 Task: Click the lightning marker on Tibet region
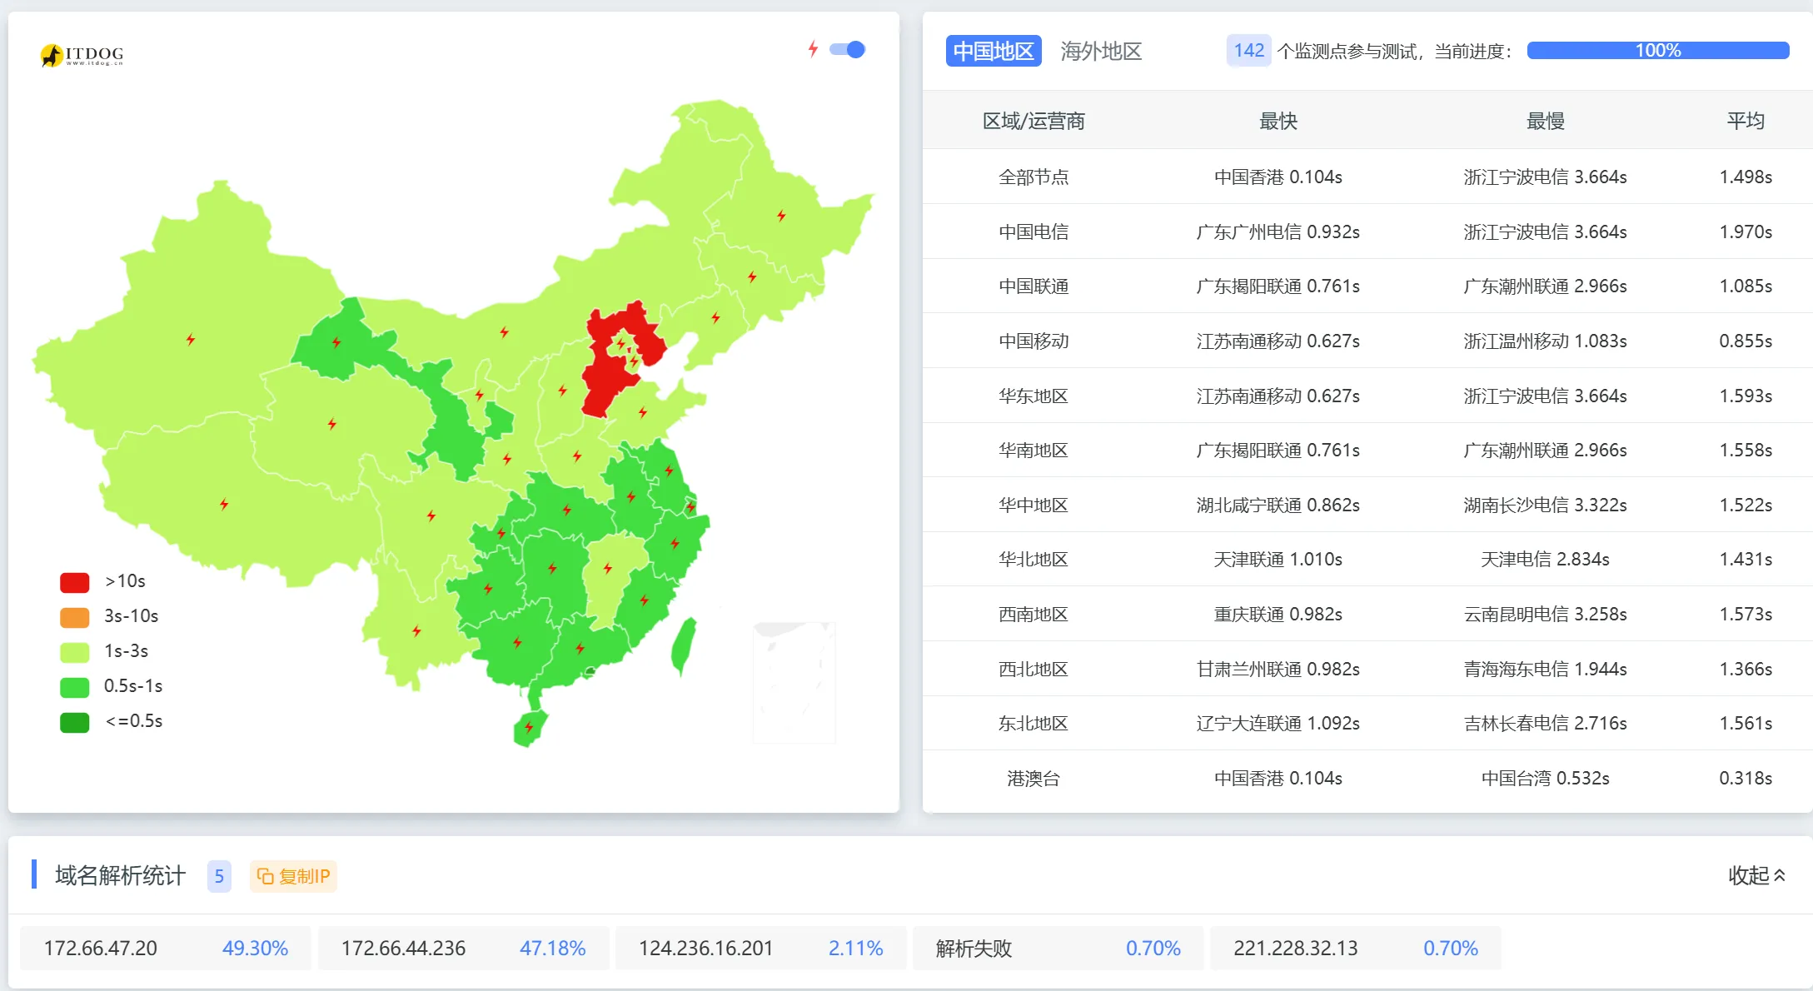tap(224, 504)
